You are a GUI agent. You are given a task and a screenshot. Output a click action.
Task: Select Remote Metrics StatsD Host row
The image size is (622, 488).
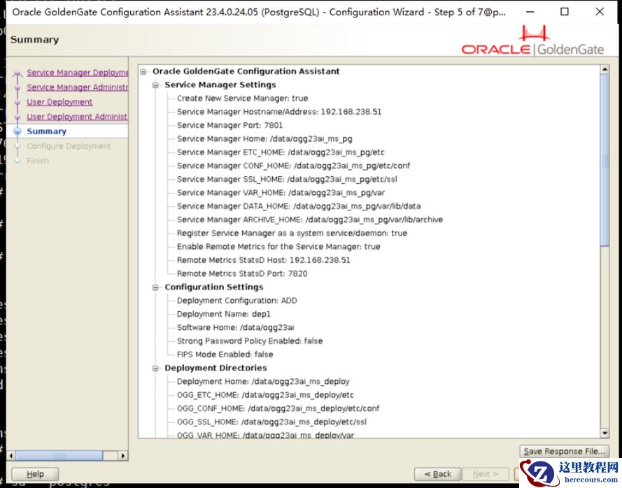click(263, 260)
